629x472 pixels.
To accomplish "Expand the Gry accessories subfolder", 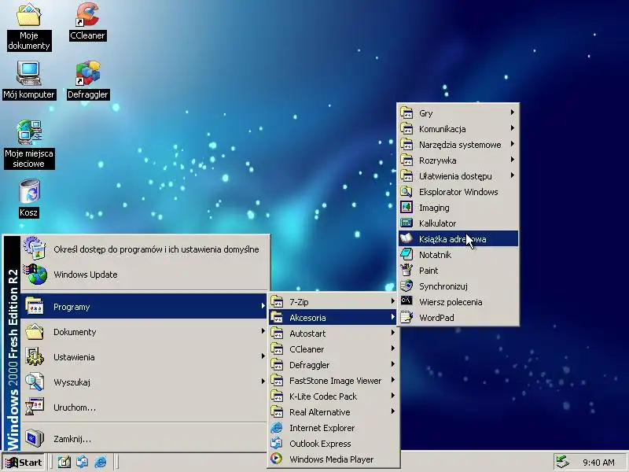I will tap(458, 113).
